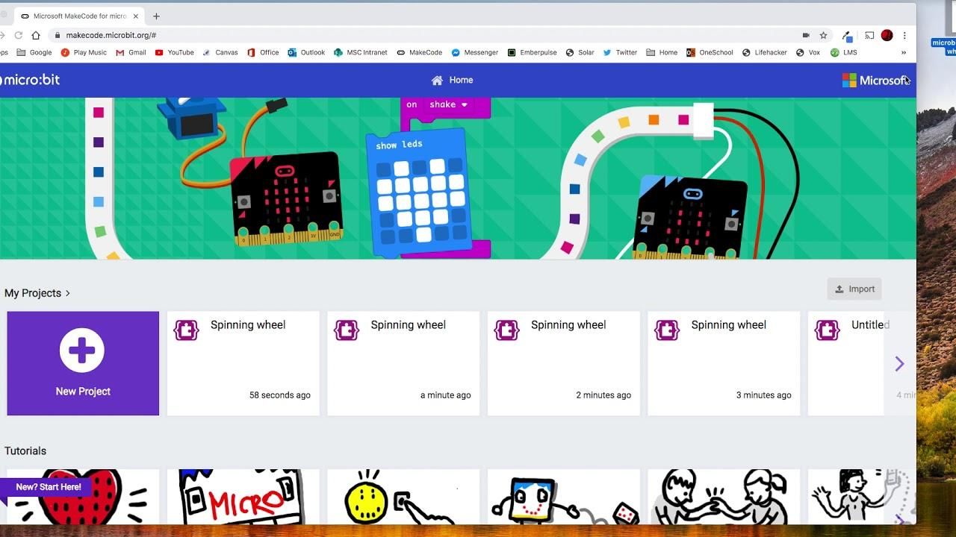Click the Cast icon in Chrome toolbar
Screen dimensions: 956x537
(869, 34)
